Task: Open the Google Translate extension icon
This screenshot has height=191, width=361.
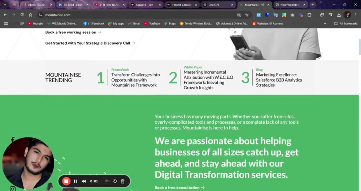Action: [x=275, y=15]
